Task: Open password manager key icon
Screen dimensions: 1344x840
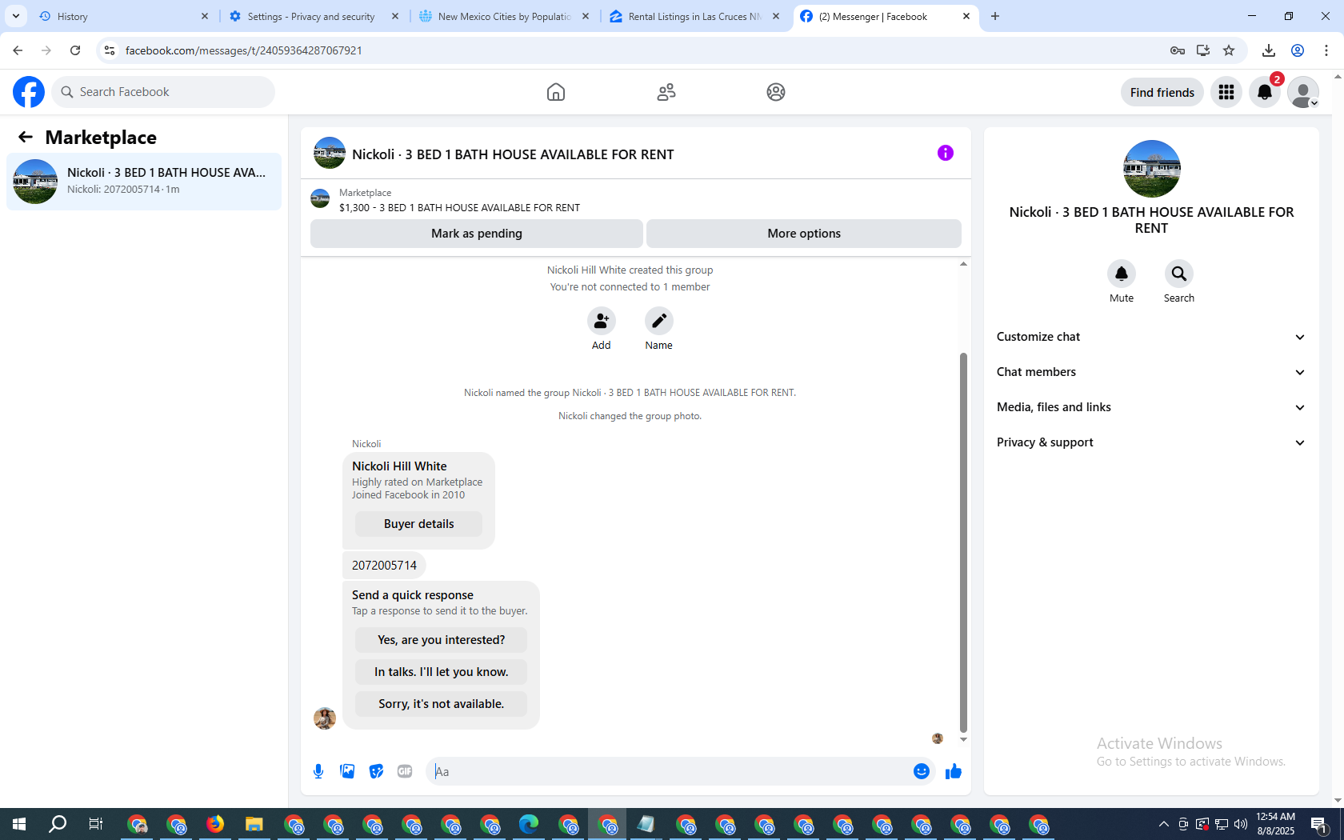Action: (x=1177, y=50)
